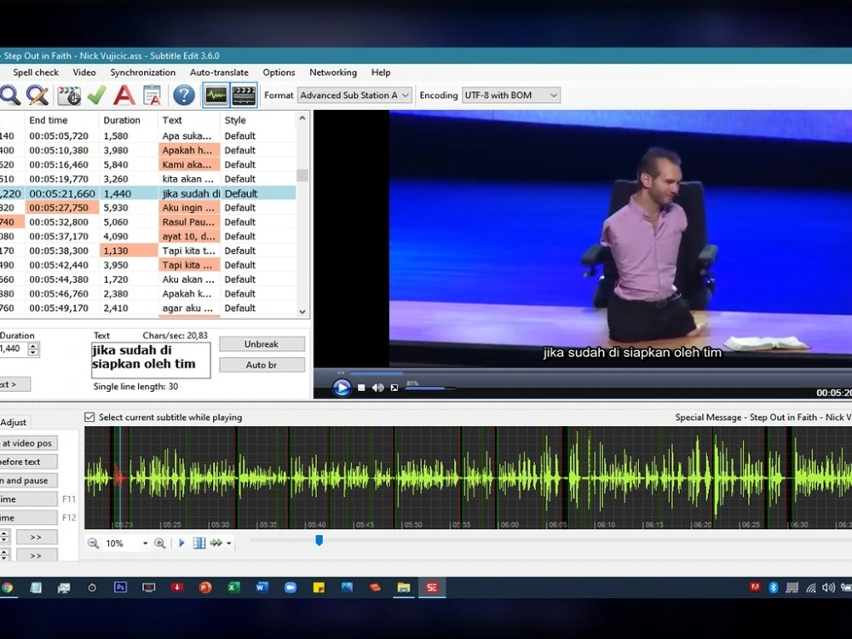Click the Auto br button
The height and width of the screenshot is (639, 852).
click(262, 365)
